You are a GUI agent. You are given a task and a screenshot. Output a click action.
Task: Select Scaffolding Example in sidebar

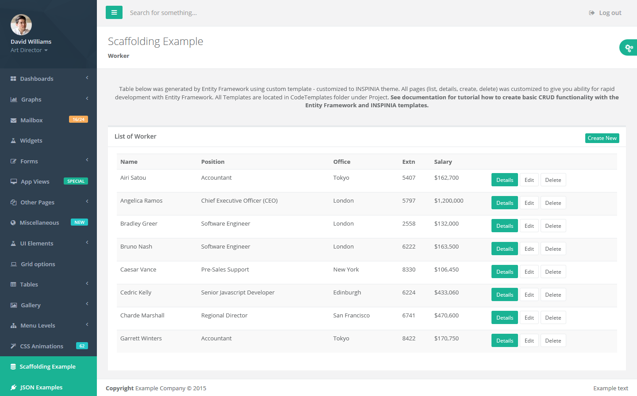(x=47, y=367)
